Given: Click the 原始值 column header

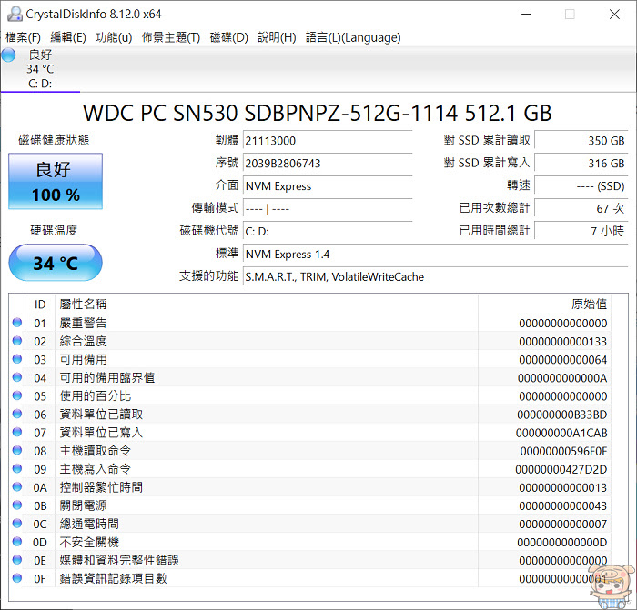Looking at the screenshot, I should pyautogui.click(x=589, y=304).
